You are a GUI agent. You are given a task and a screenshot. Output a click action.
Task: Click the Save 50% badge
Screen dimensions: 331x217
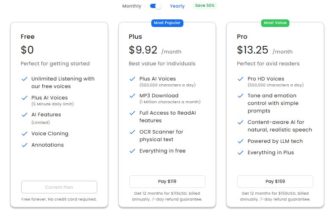pyautogui.click(x=205, y=6)
